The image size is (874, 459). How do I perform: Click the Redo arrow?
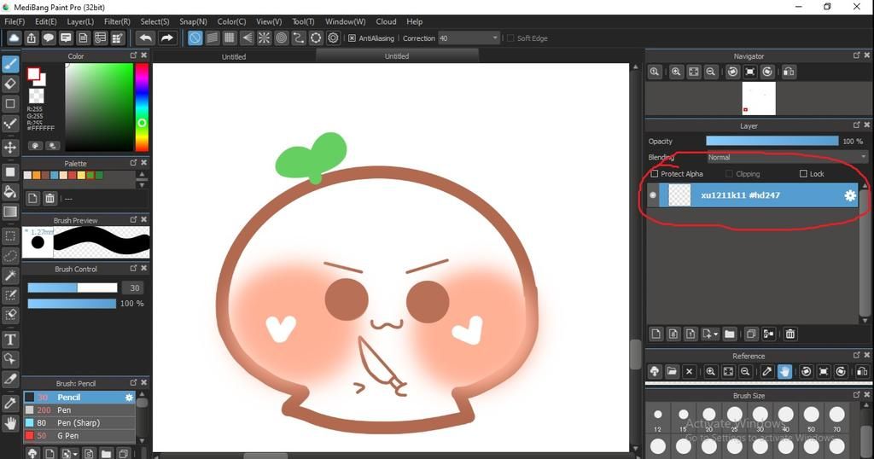click(166, 38)
